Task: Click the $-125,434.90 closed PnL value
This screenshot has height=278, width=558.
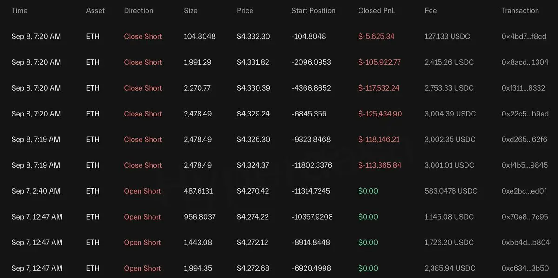Action: [x=380, y=114]
